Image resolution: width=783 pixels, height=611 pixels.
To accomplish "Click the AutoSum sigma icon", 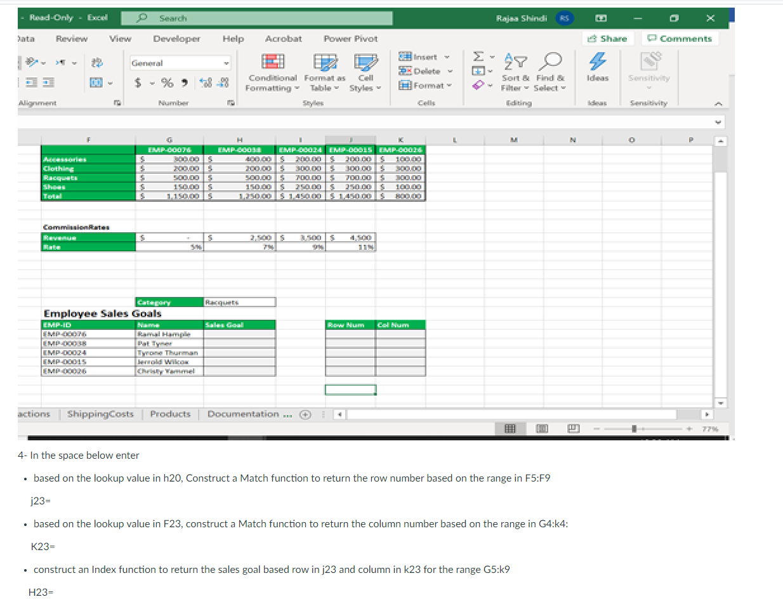I will 478,56.
